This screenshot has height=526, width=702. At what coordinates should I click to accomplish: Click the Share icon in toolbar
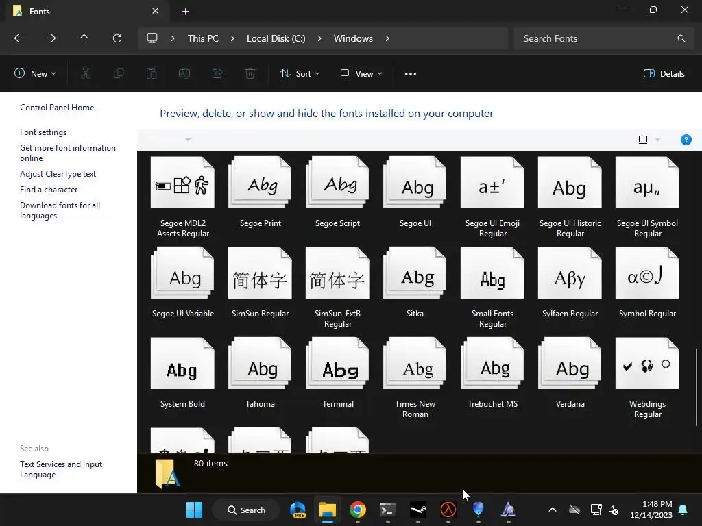point(217,73)
